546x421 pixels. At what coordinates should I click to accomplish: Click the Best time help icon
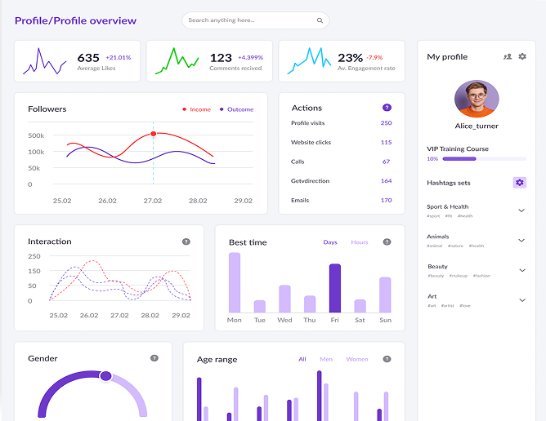[x=387, y=242]
